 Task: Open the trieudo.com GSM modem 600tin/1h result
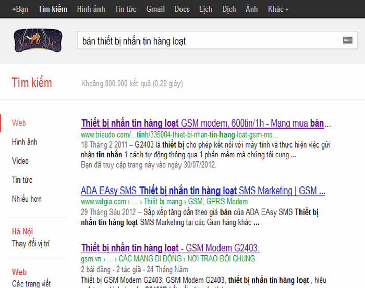[206, 124]
